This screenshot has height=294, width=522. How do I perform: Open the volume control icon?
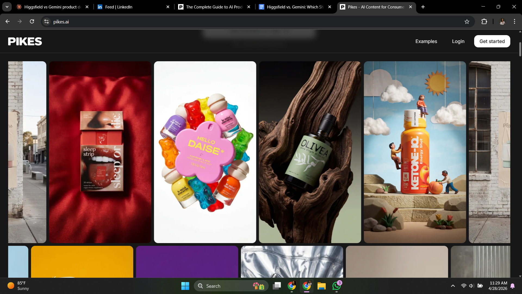pos(471,286)
